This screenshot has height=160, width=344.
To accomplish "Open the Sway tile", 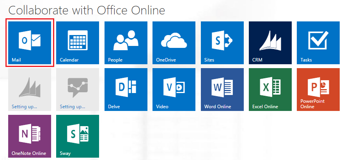I will click(78, 136).
